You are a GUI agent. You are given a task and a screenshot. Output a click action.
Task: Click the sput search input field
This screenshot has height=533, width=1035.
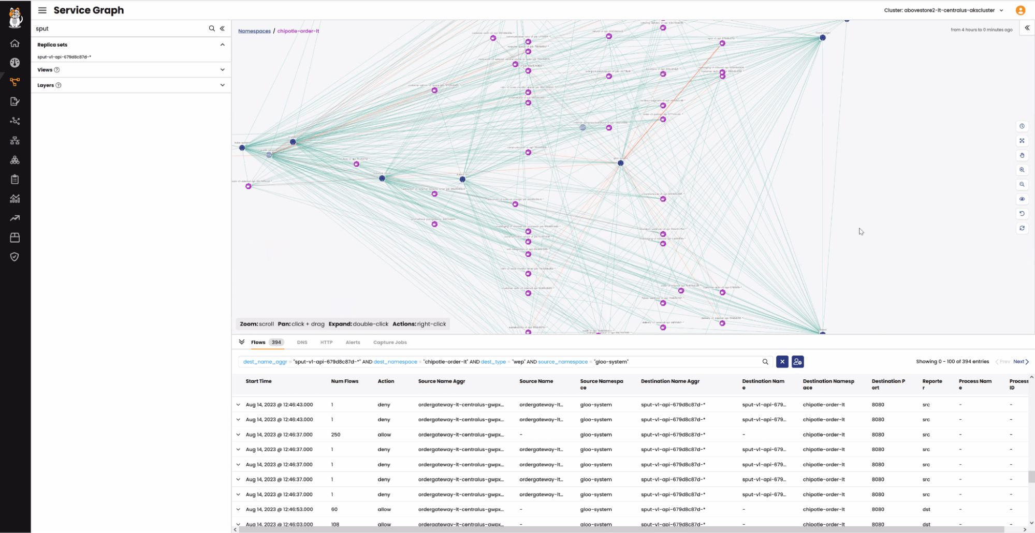121,28
